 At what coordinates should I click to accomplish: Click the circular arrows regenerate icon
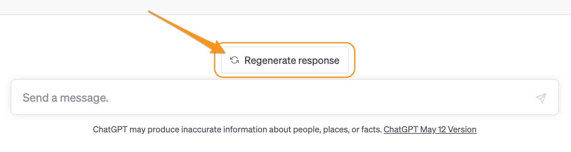click(234, 60)
